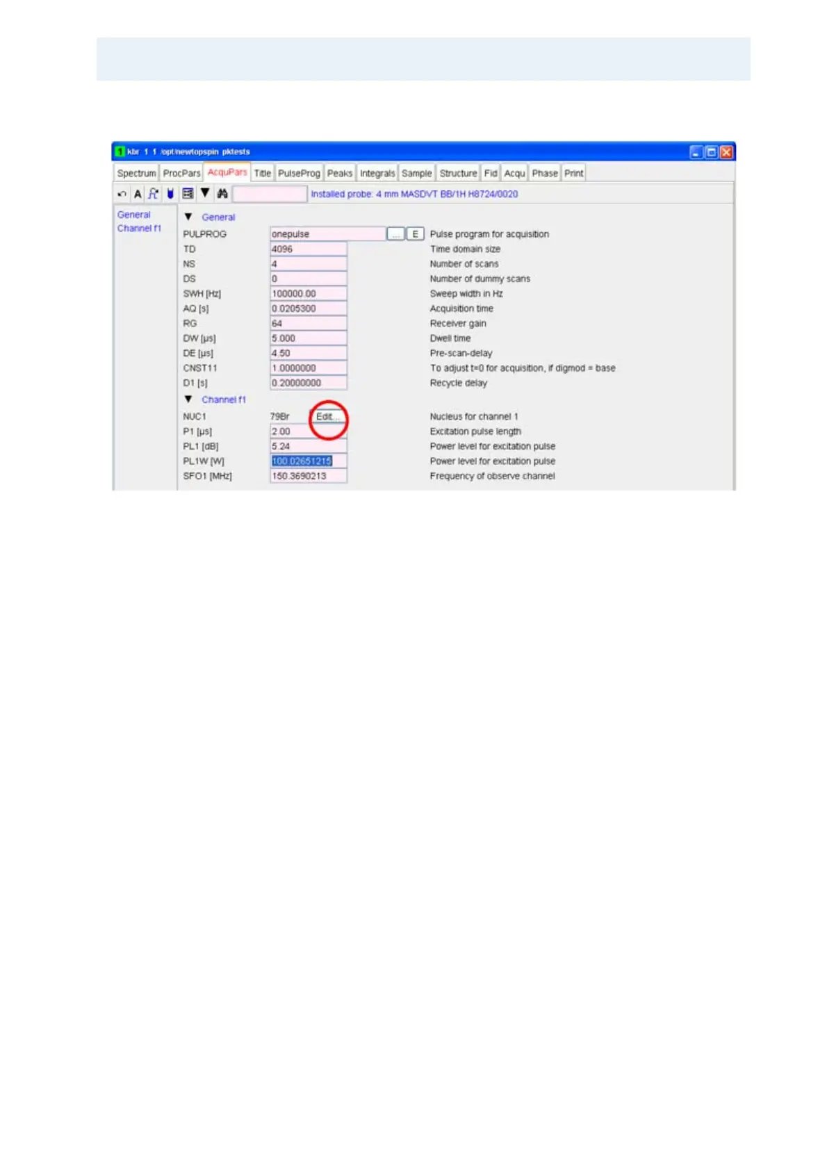
Task: Click the CNST11 field showing 1.0000000
Action: (309, 368)
